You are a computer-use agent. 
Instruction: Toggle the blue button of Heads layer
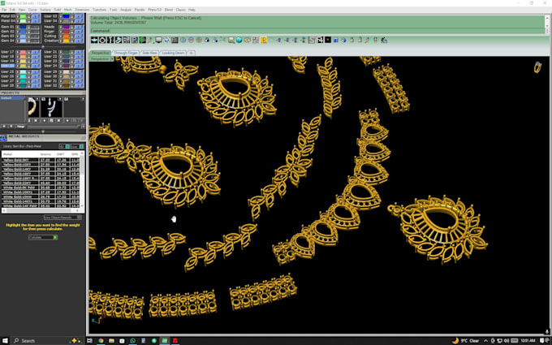79,27
